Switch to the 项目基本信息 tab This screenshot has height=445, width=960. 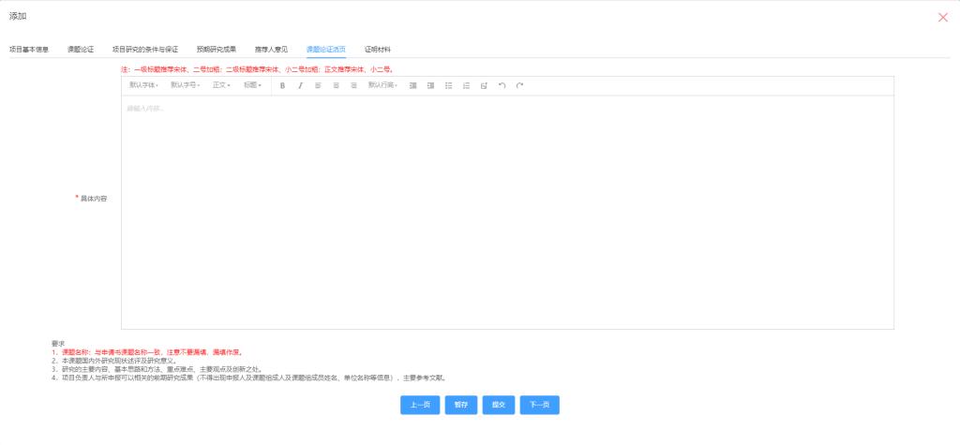(x=29, y=49)
